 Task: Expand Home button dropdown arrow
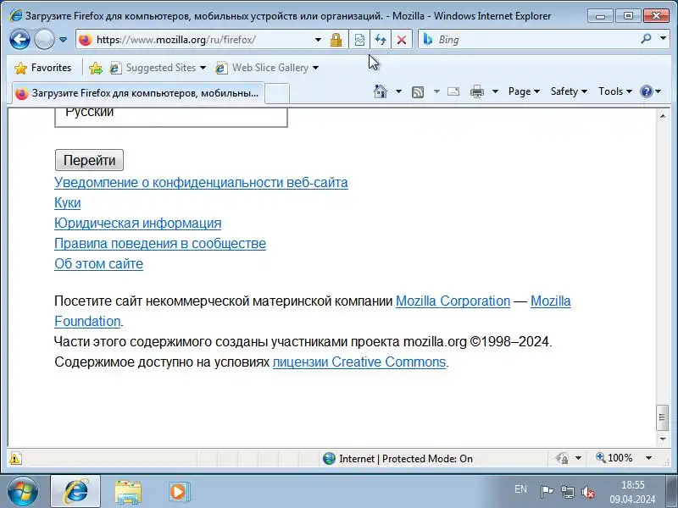[398, 91]
